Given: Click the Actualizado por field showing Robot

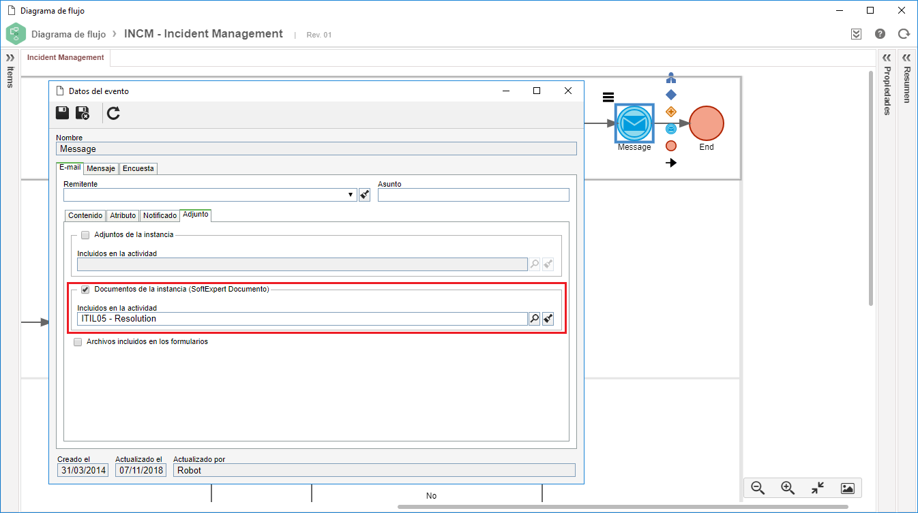Looking at the screenshot, I should (x=374, y=470).
